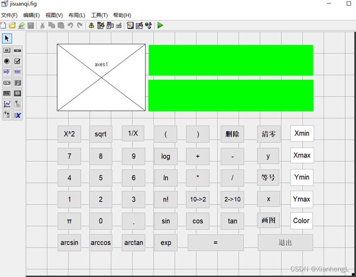The width and height of the screenshot is (356, 277).
Task: Open the 文件(F) menu
Action: click(9, 15)
